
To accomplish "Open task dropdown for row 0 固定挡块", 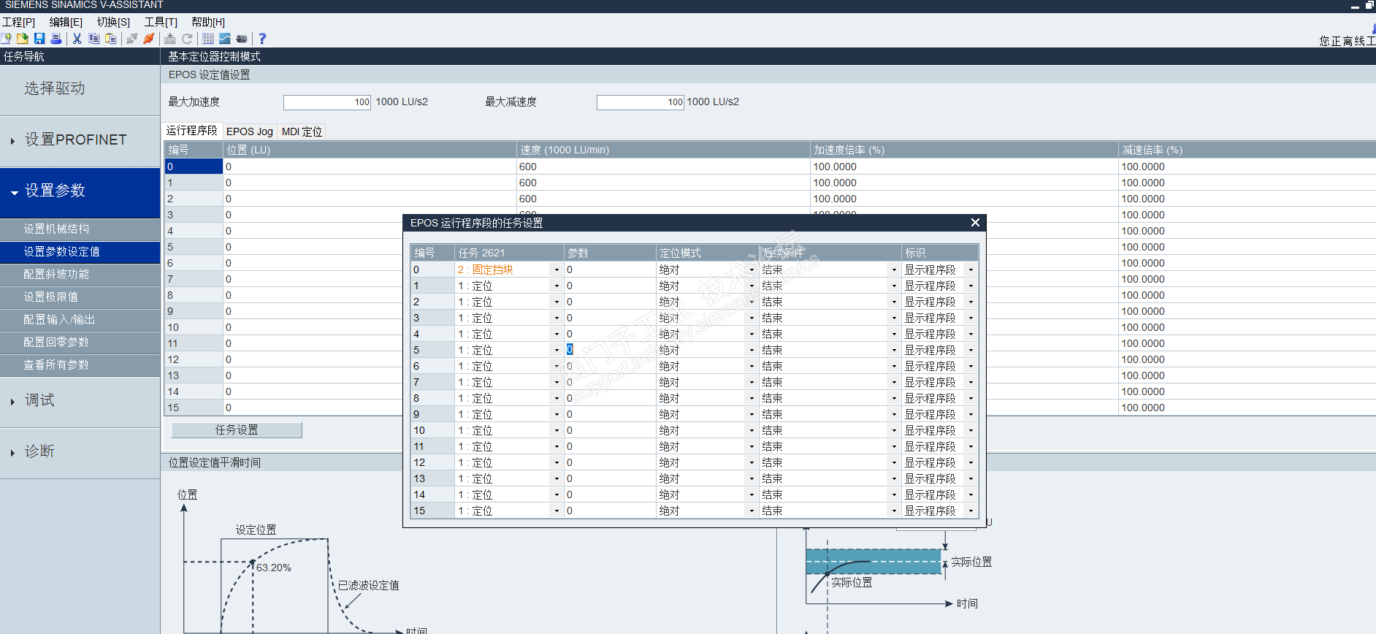I will pyautogui.click(x=557, y=270).
